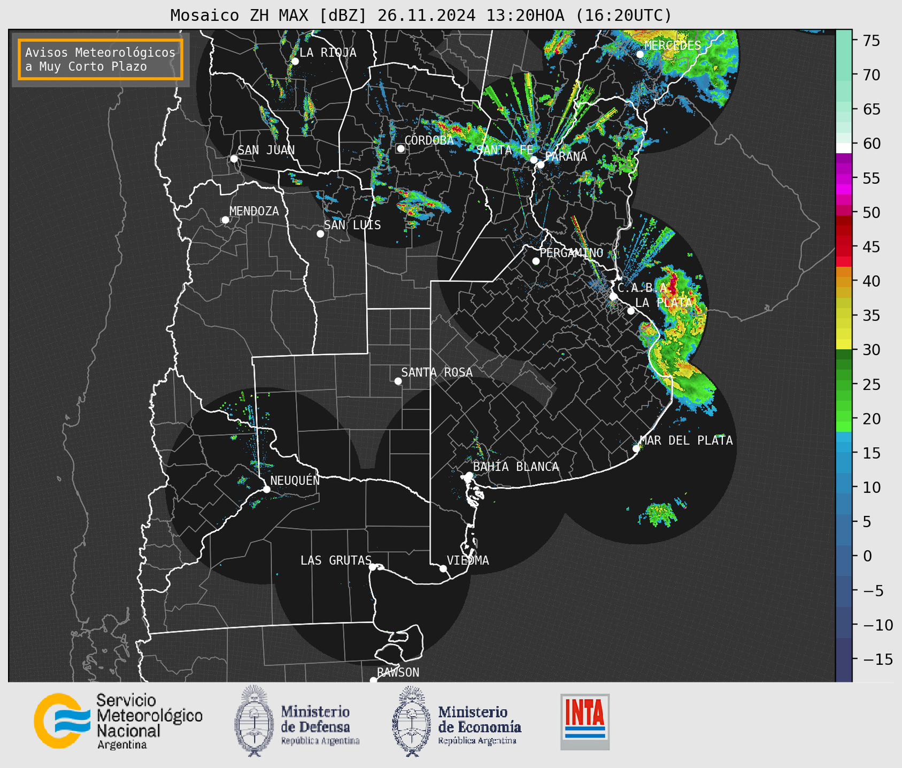902x768 pixels.
Task: Click the Las Grutas city dot
Action: (x=373, y=567)
